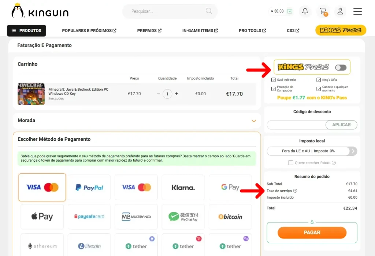Open the PRODUTOS menu
This screenshot has width=375, height=256.
tap(26, 31)
